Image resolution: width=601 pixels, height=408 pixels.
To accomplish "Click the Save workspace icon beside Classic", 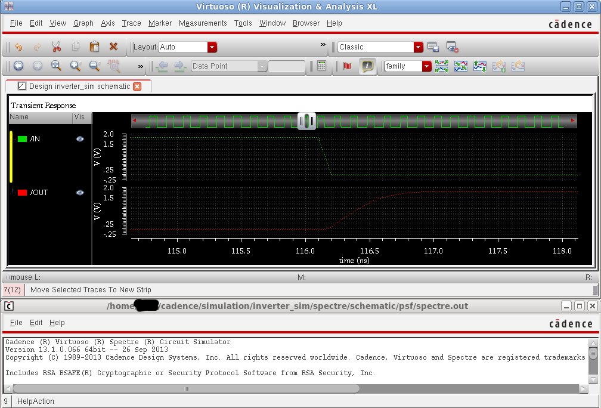I will [433, 47].
